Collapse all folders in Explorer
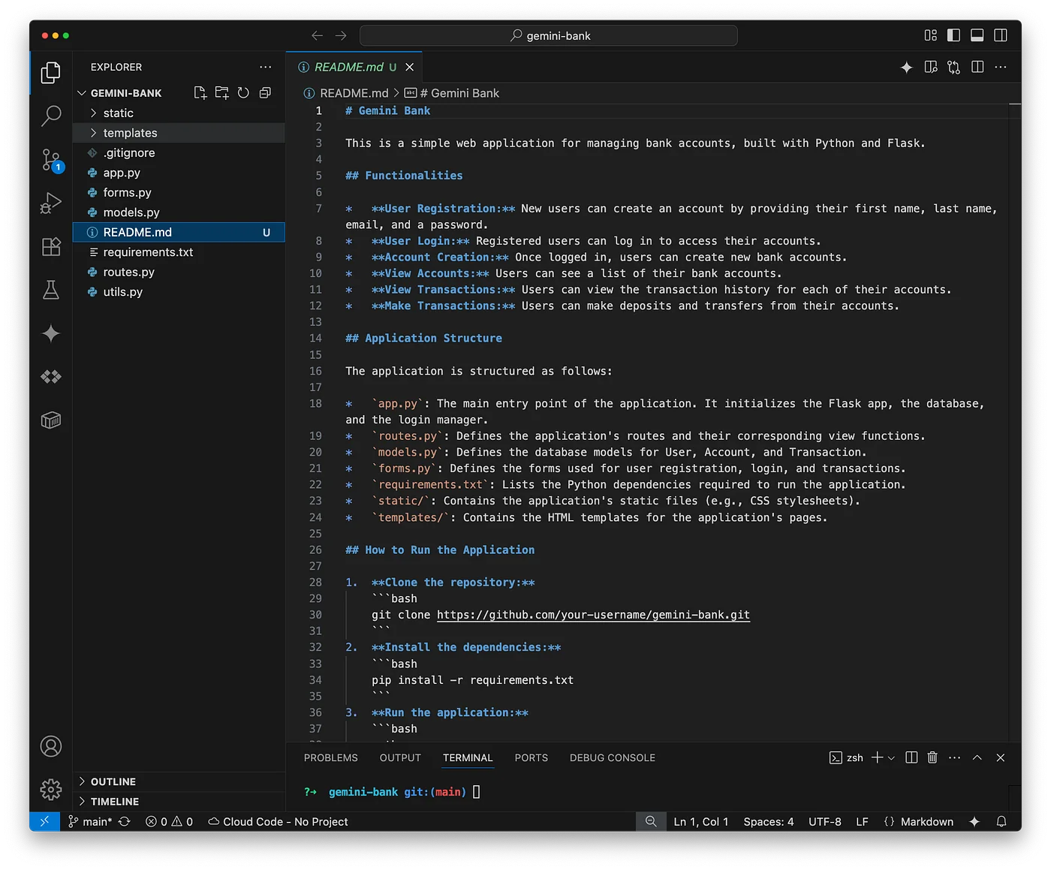 pos(265,93)
